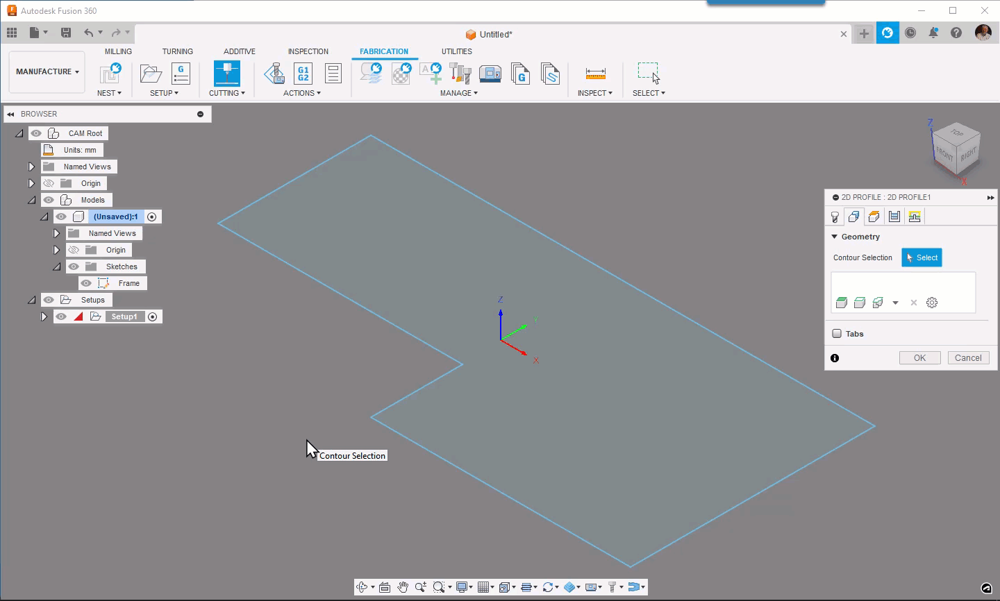This screenshot has width=1000, height=601.
Task: Open the UTILITIES ribbon tab
Action: (x=456, y=51)
